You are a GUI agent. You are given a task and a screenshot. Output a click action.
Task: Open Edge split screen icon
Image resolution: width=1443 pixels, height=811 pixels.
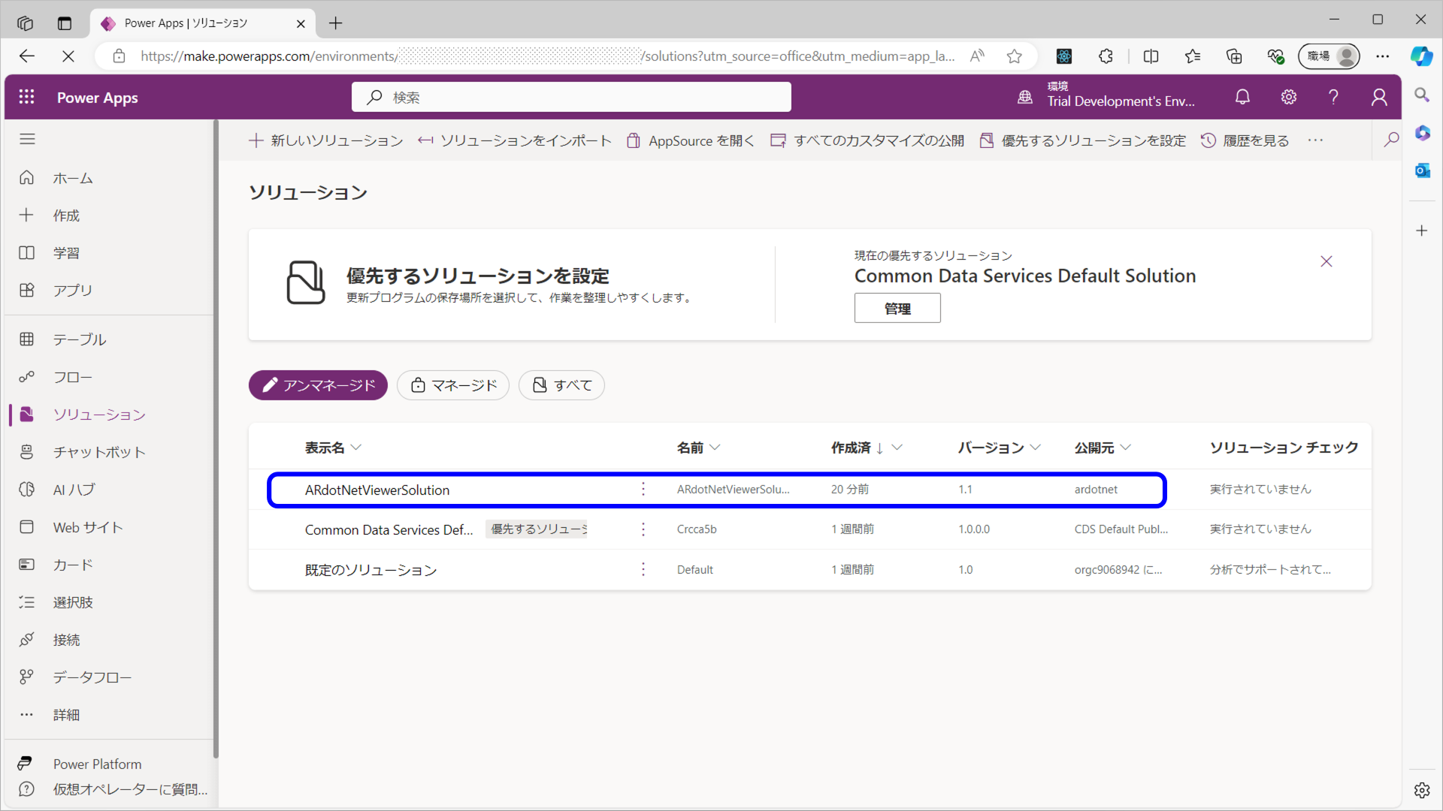1151,56
